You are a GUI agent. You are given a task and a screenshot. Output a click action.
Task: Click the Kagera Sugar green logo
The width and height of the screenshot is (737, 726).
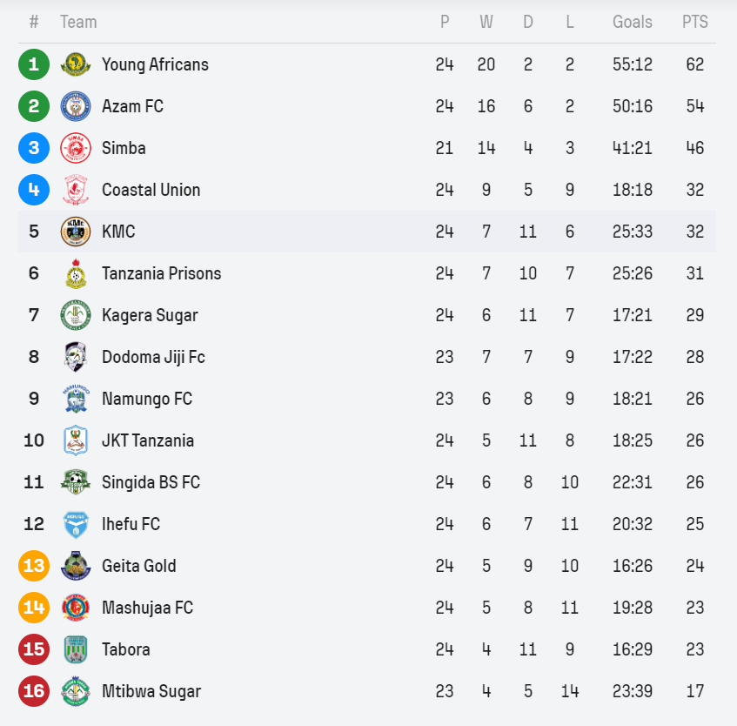point(76,315)
